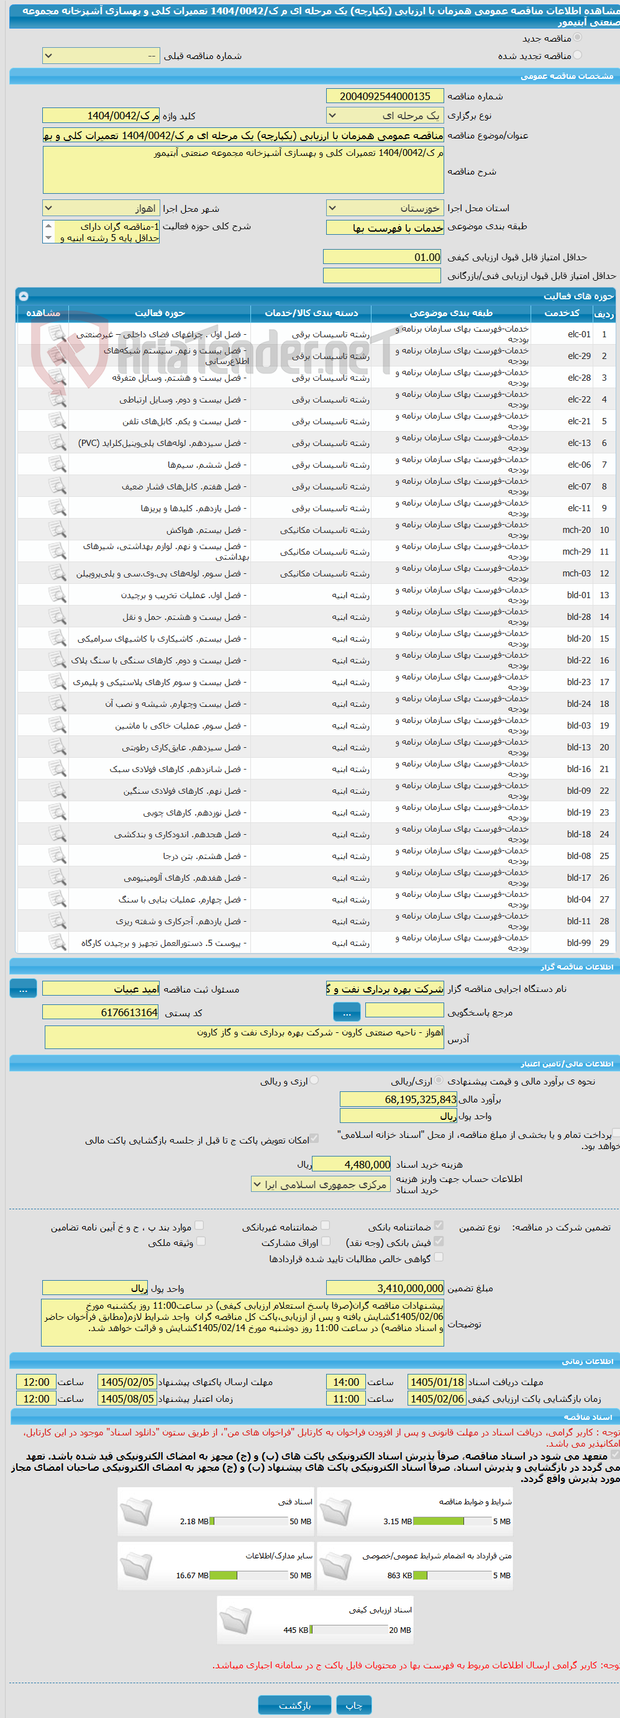620x1718 pixels.
Task: Open view icon for row bld-28
Action: click(x=57, y=617)
